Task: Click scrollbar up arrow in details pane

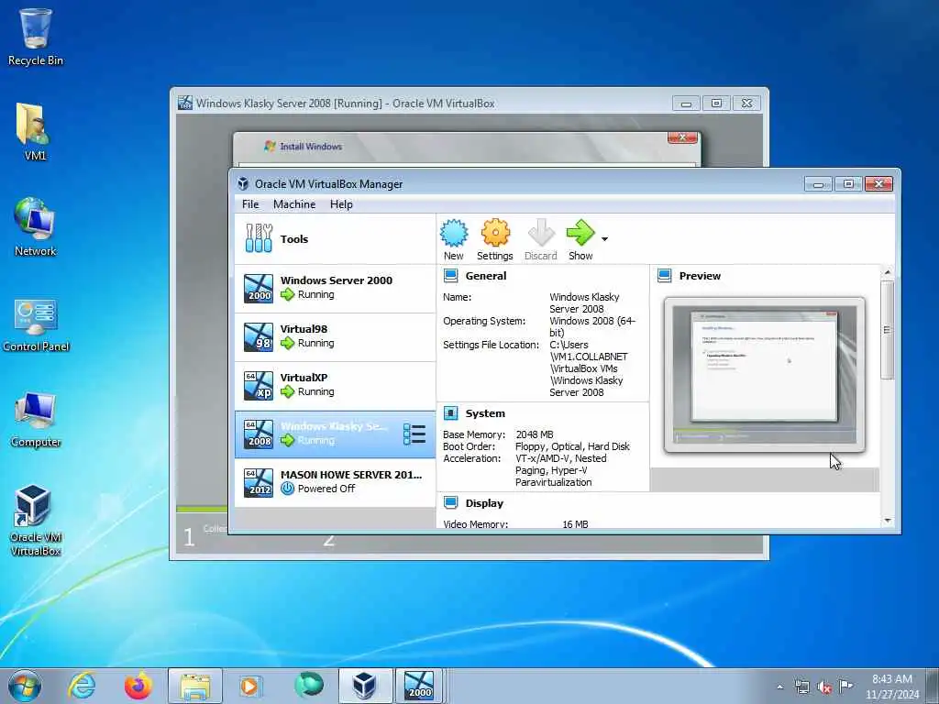Action: pyautogui.click(x=888, y=272)
